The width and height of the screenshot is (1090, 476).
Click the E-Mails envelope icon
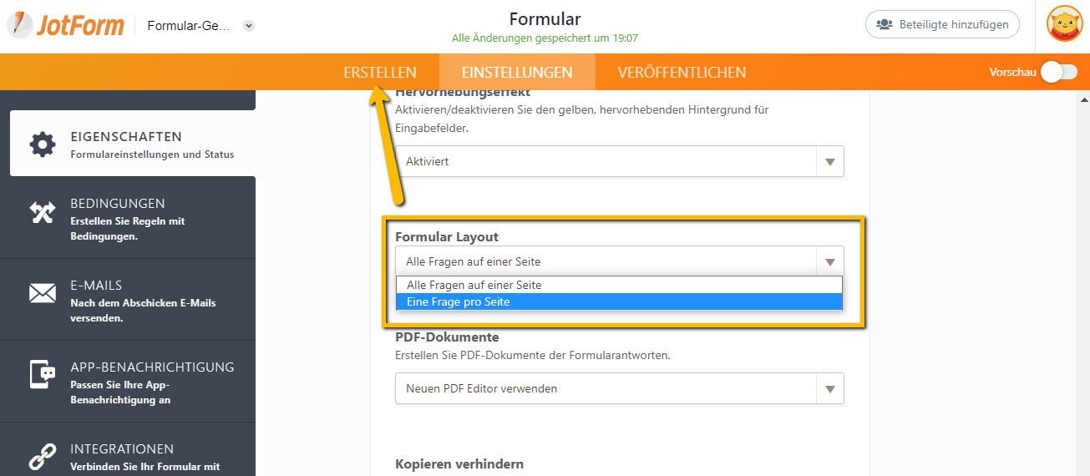[43, 294]
